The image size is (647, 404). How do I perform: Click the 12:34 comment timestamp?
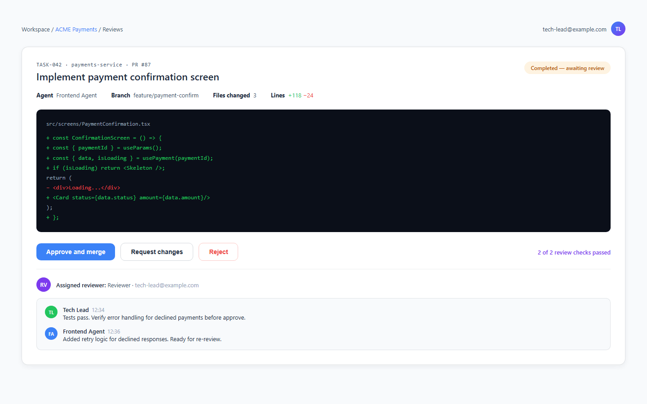coord(98,310)
